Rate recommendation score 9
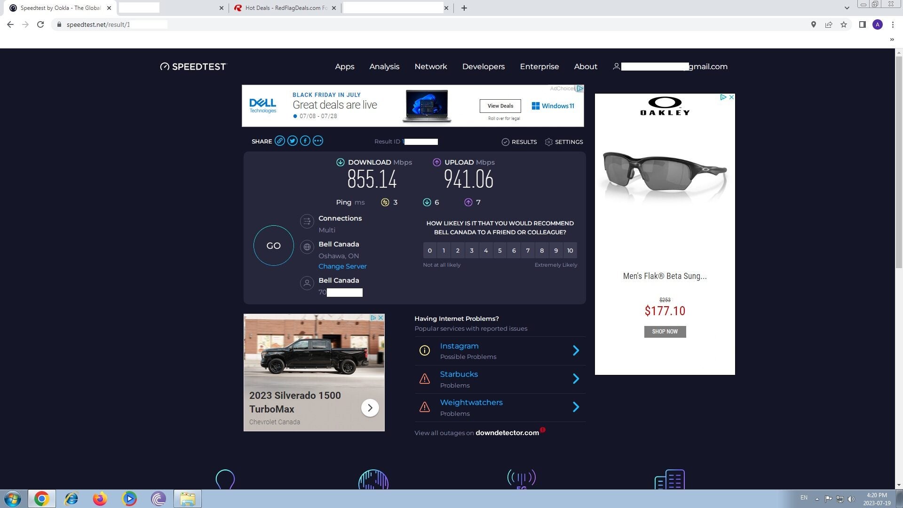The height and width of the screenshot is (508, 903). point(556,251)
